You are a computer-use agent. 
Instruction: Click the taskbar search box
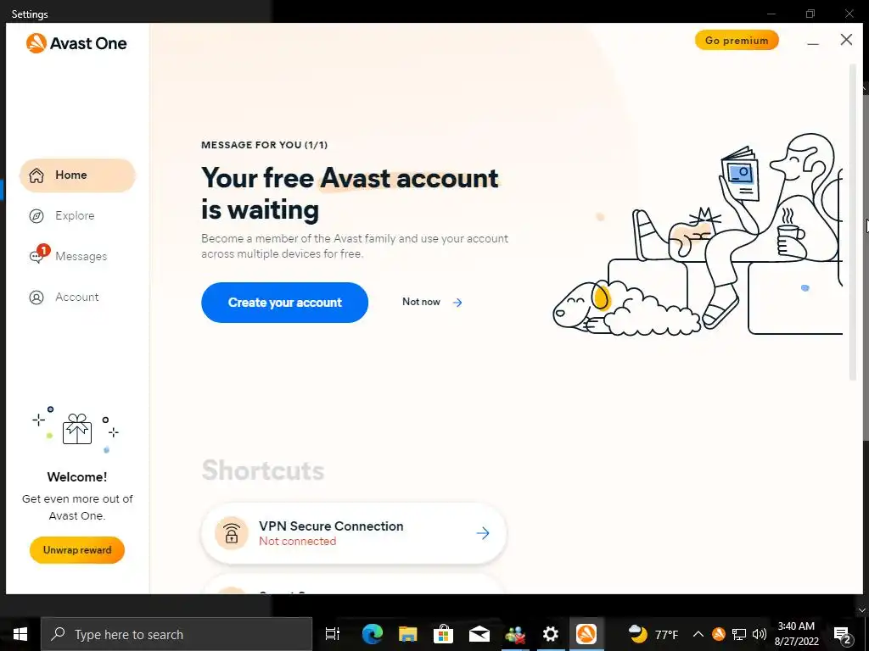tap(177, 634)
